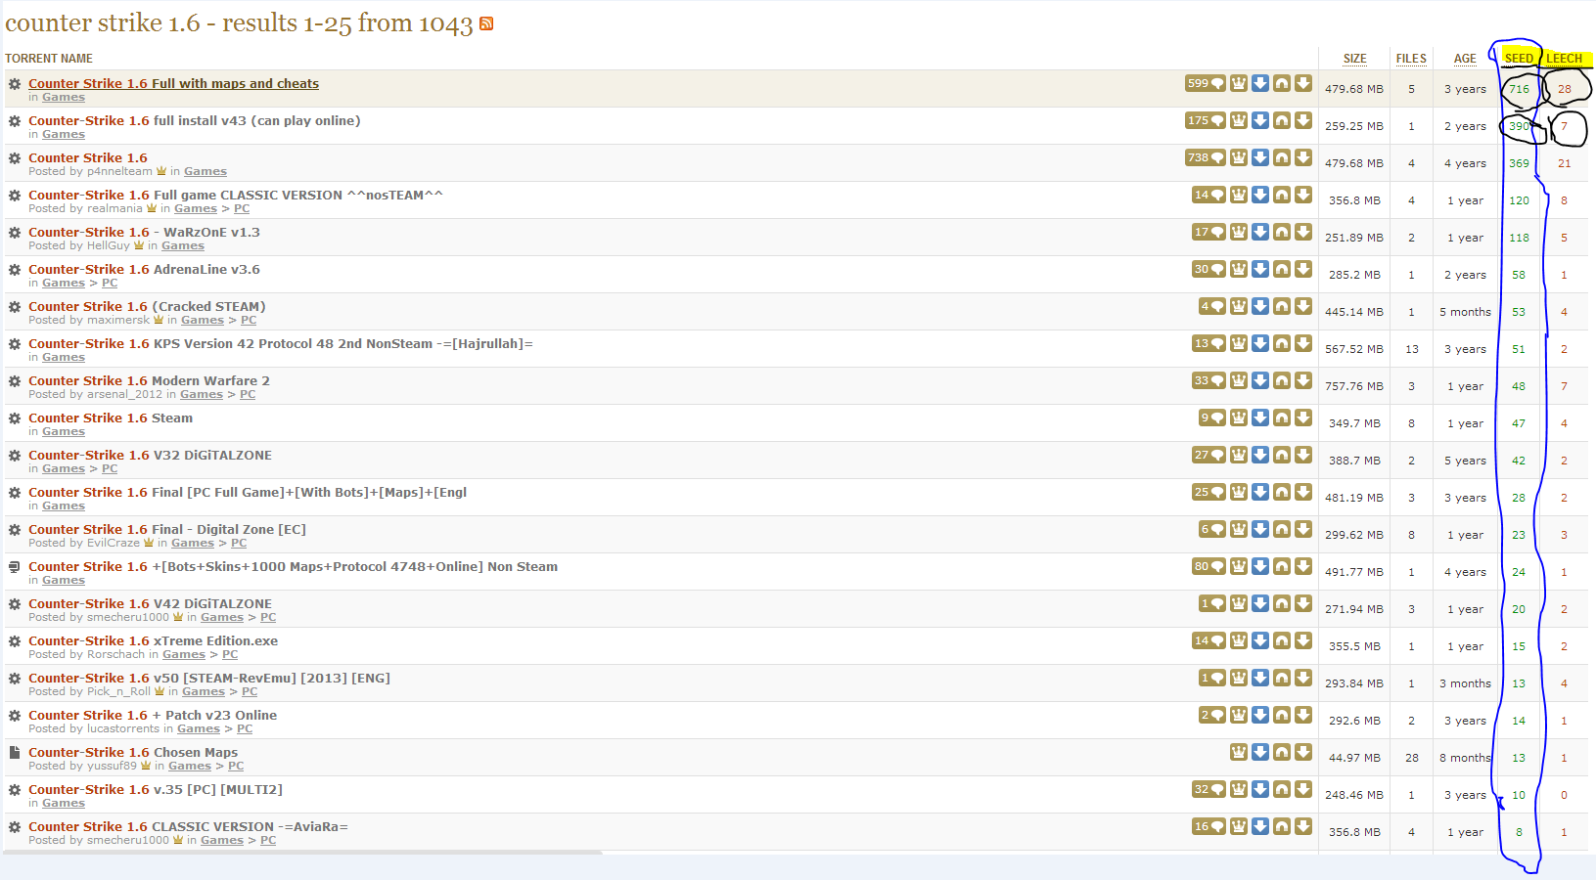Screen dimensions: 1596x880
Task: Sort results by the AGE column header
Action: tap(1465, 59)
